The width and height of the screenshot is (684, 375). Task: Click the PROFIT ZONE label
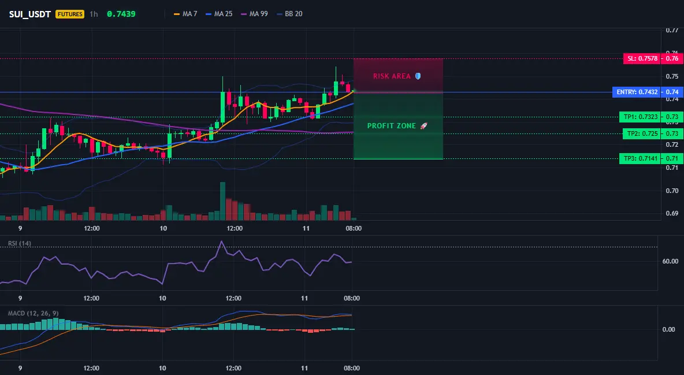click(x=392, y=126)
